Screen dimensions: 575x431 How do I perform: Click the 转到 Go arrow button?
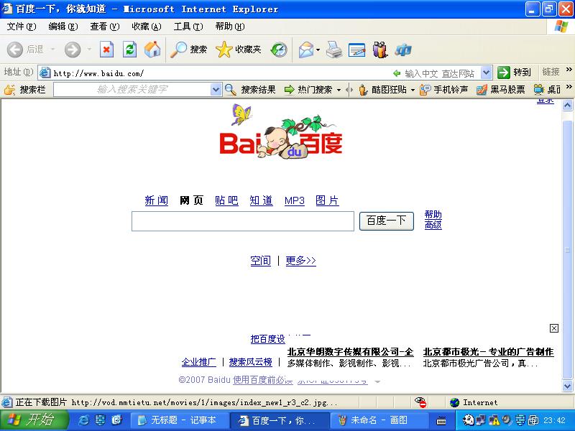tap(514, 73)
